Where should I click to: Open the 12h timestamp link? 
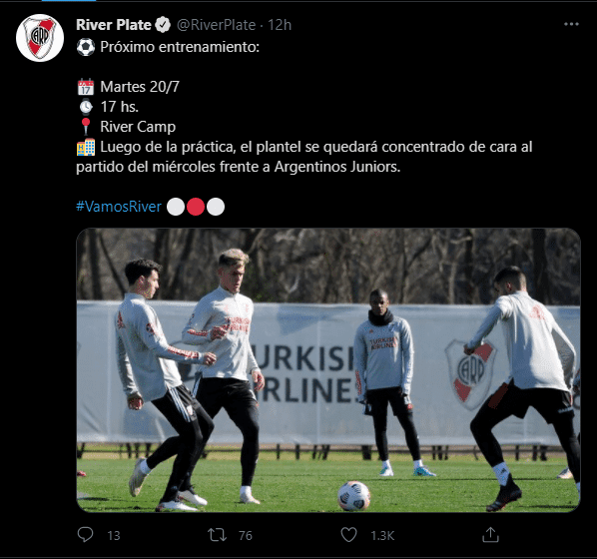point(280,25)
